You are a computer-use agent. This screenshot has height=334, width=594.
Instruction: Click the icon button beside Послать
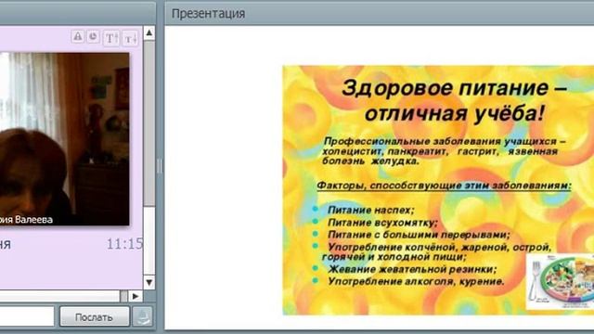(x=143, y=316)
